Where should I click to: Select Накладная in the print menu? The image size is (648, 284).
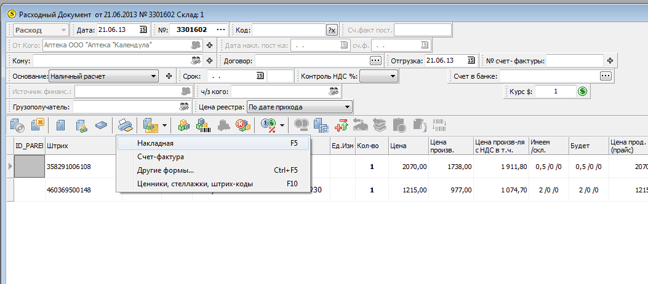[x=214, y=143]
